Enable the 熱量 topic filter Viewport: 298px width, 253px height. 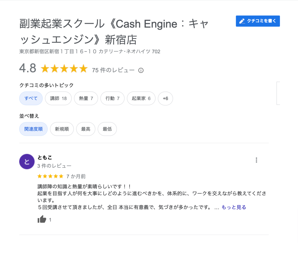pos(86,98)
